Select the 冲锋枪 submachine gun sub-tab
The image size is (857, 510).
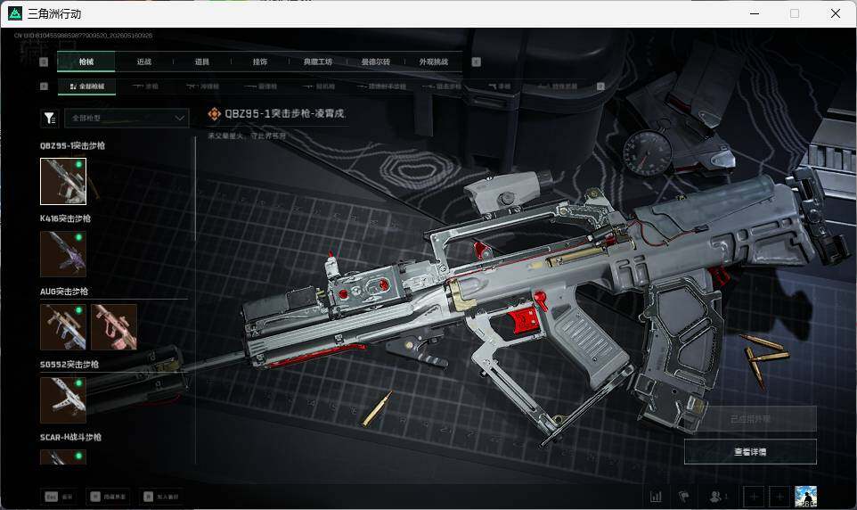[202, 86]
